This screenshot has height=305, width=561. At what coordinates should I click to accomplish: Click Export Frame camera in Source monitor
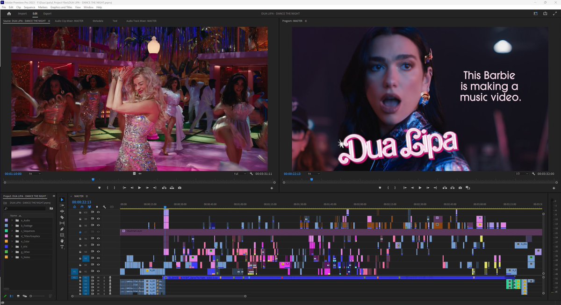point(180,188)
